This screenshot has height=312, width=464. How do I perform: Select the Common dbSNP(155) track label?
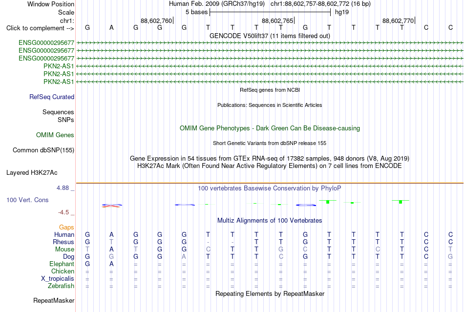pos(43,150)
